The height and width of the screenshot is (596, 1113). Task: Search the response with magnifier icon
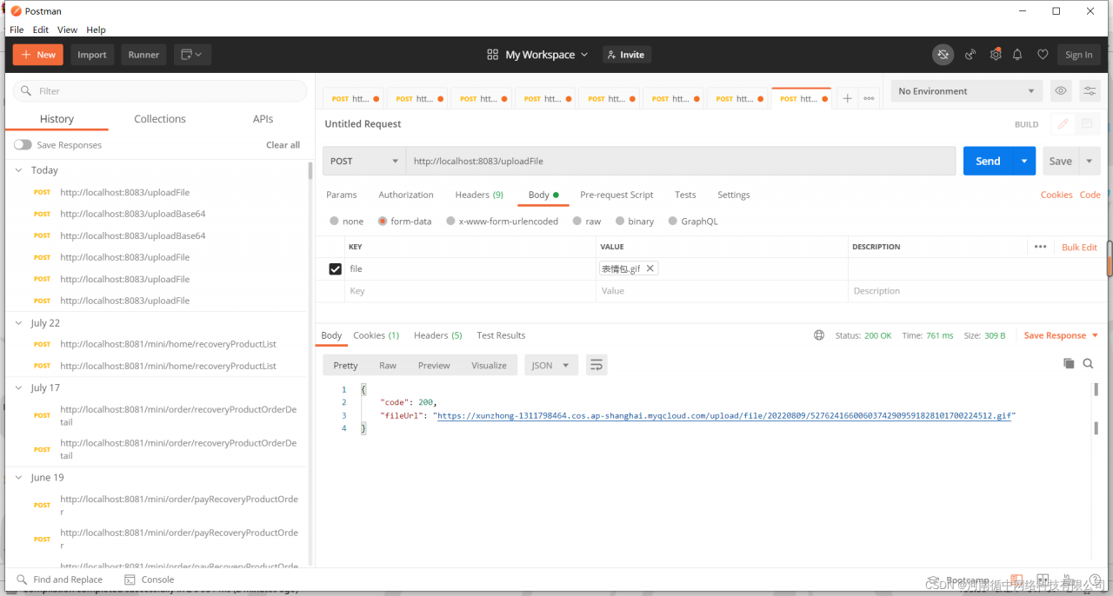[x=1088, y=363]
